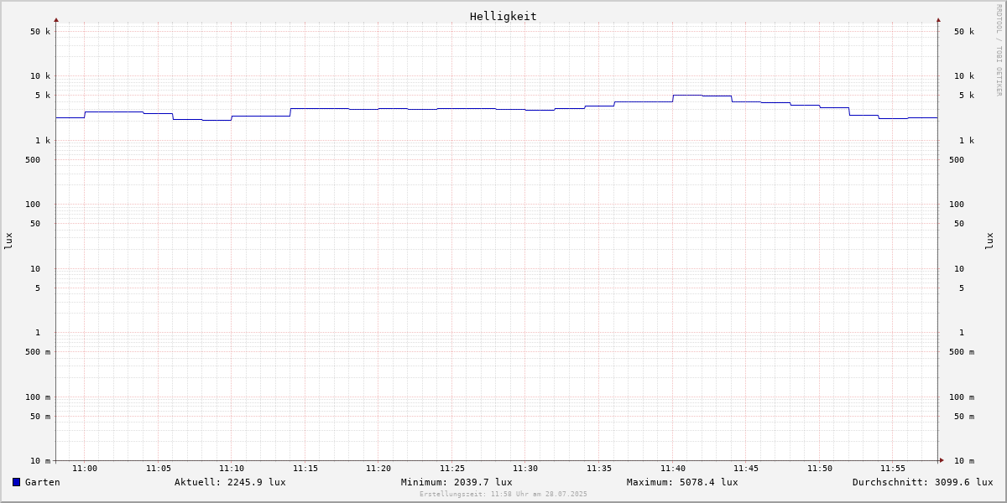Select "50 m" on the right axis
The width and height of the screenshot is (1007, 503).
point(964,417)
